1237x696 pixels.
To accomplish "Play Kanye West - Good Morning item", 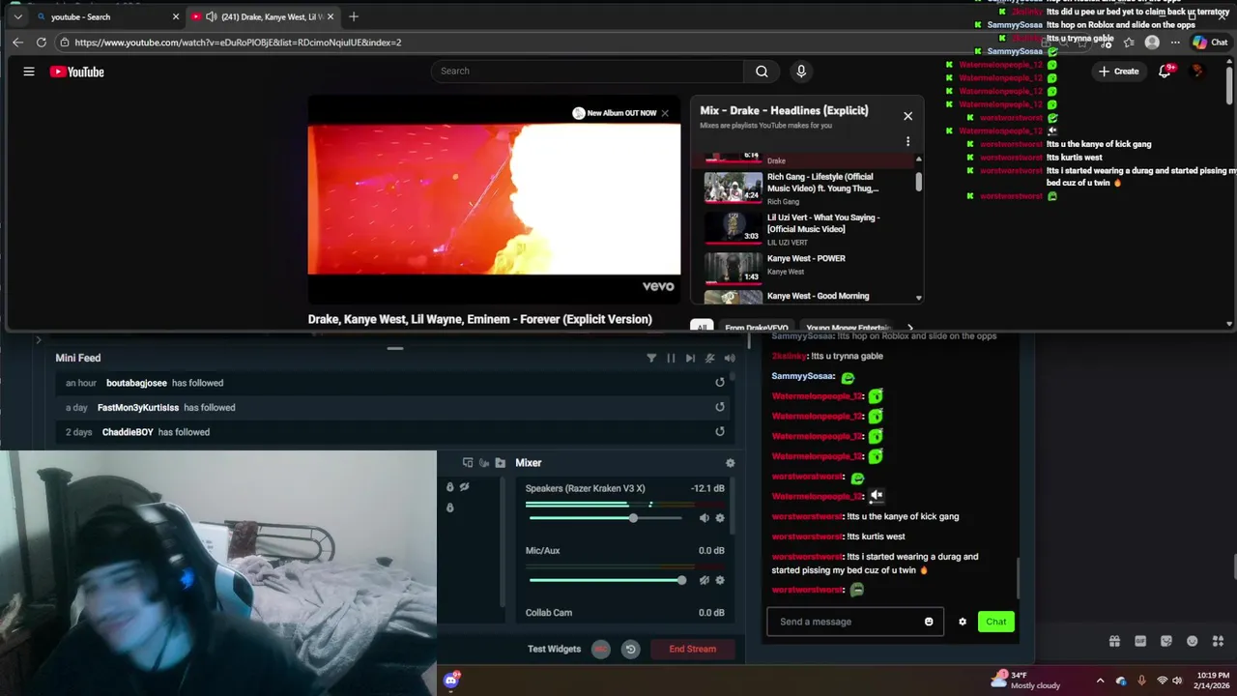I will point(807,297).
